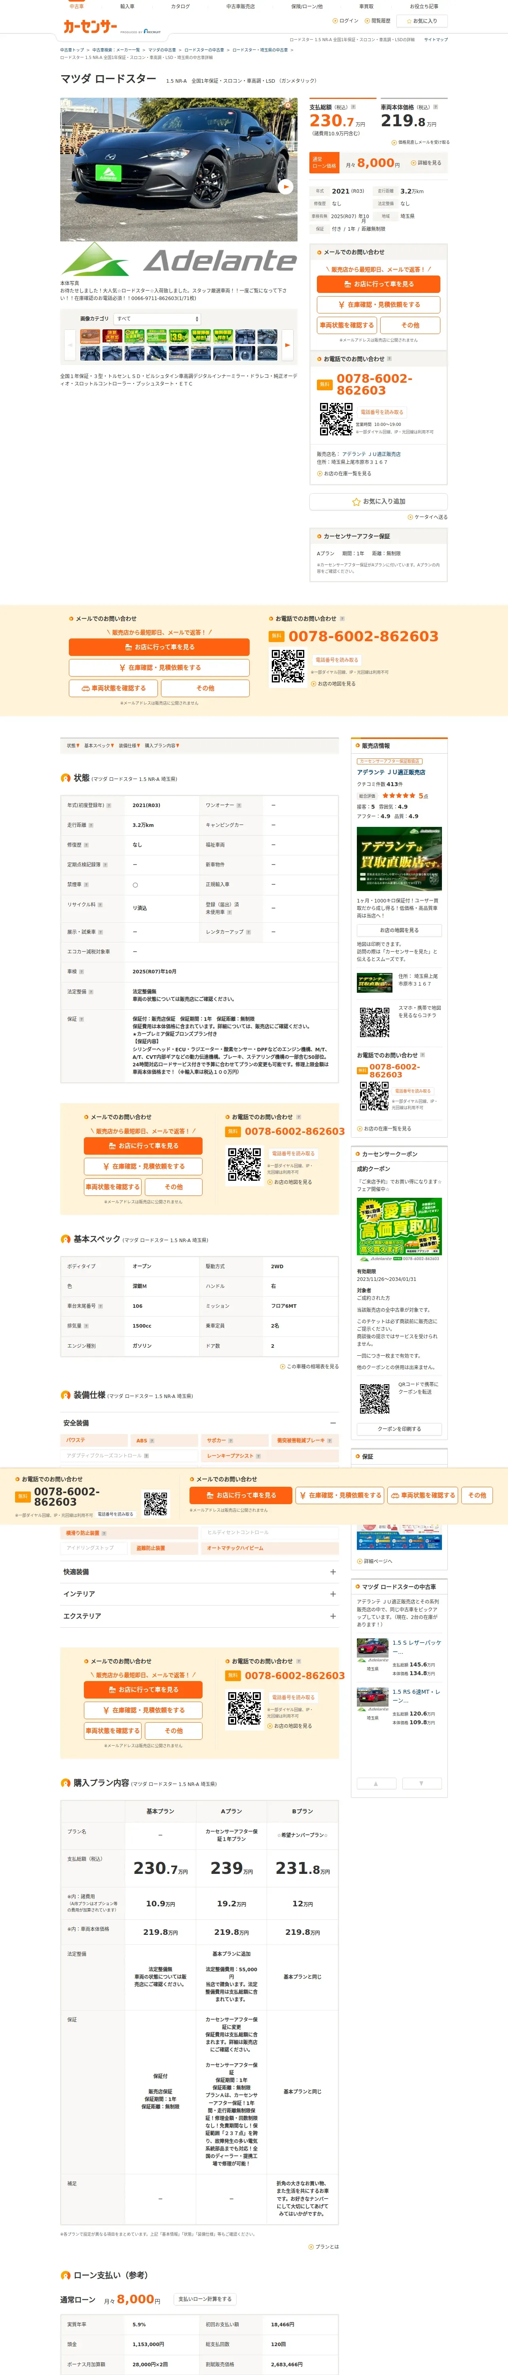Select 中古車 tab in top navigation
The image size is (508, 2375).
pos(76,6)
